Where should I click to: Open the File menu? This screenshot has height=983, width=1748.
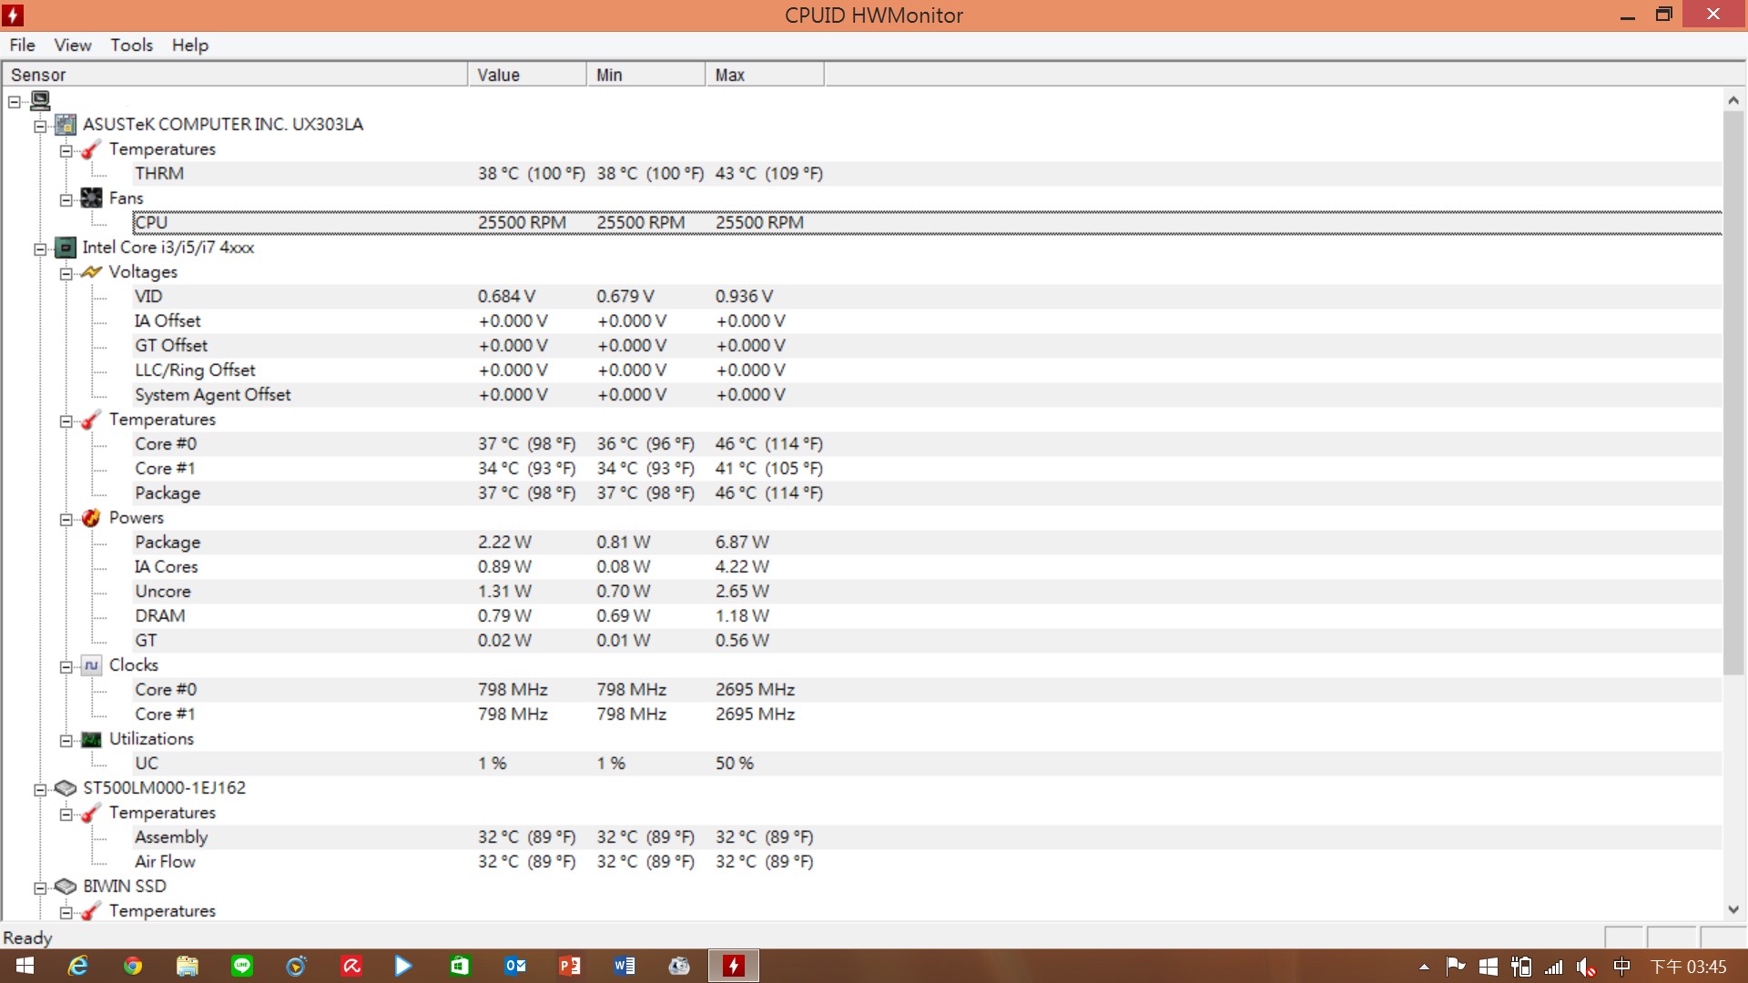(x=22, y=45)
